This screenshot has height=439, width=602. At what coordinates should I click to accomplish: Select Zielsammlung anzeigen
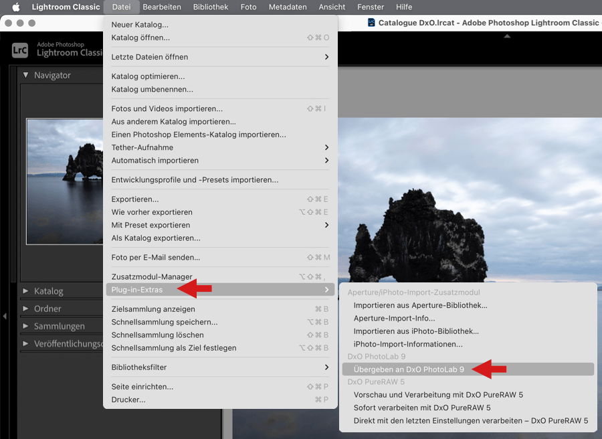coord(220,309)
